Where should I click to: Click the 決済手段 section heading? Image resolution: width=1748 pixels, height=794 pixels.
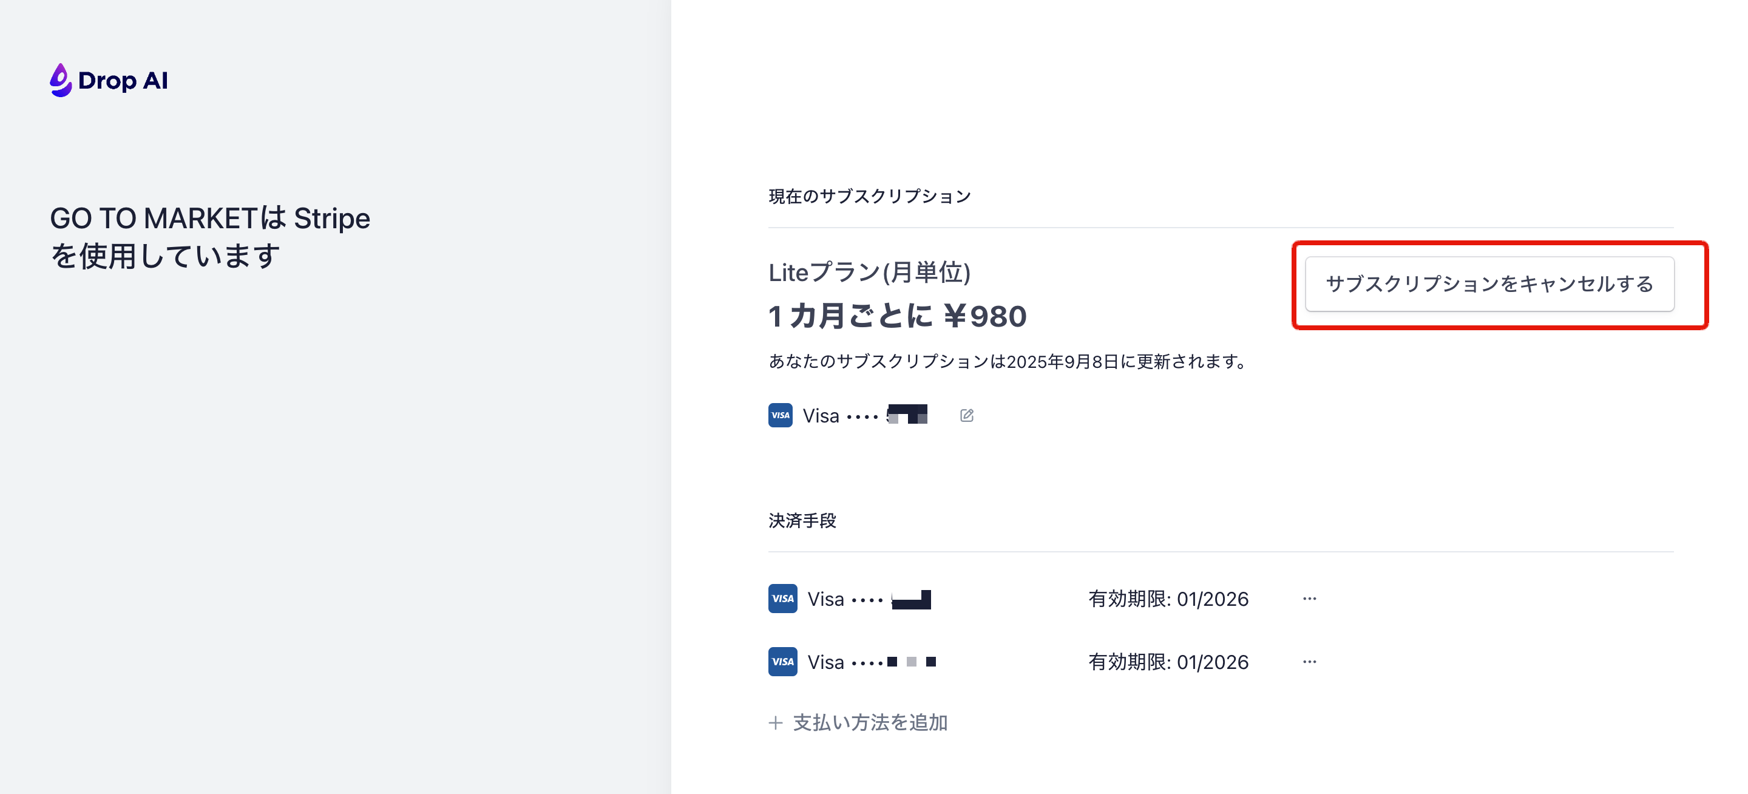(802, 520)
